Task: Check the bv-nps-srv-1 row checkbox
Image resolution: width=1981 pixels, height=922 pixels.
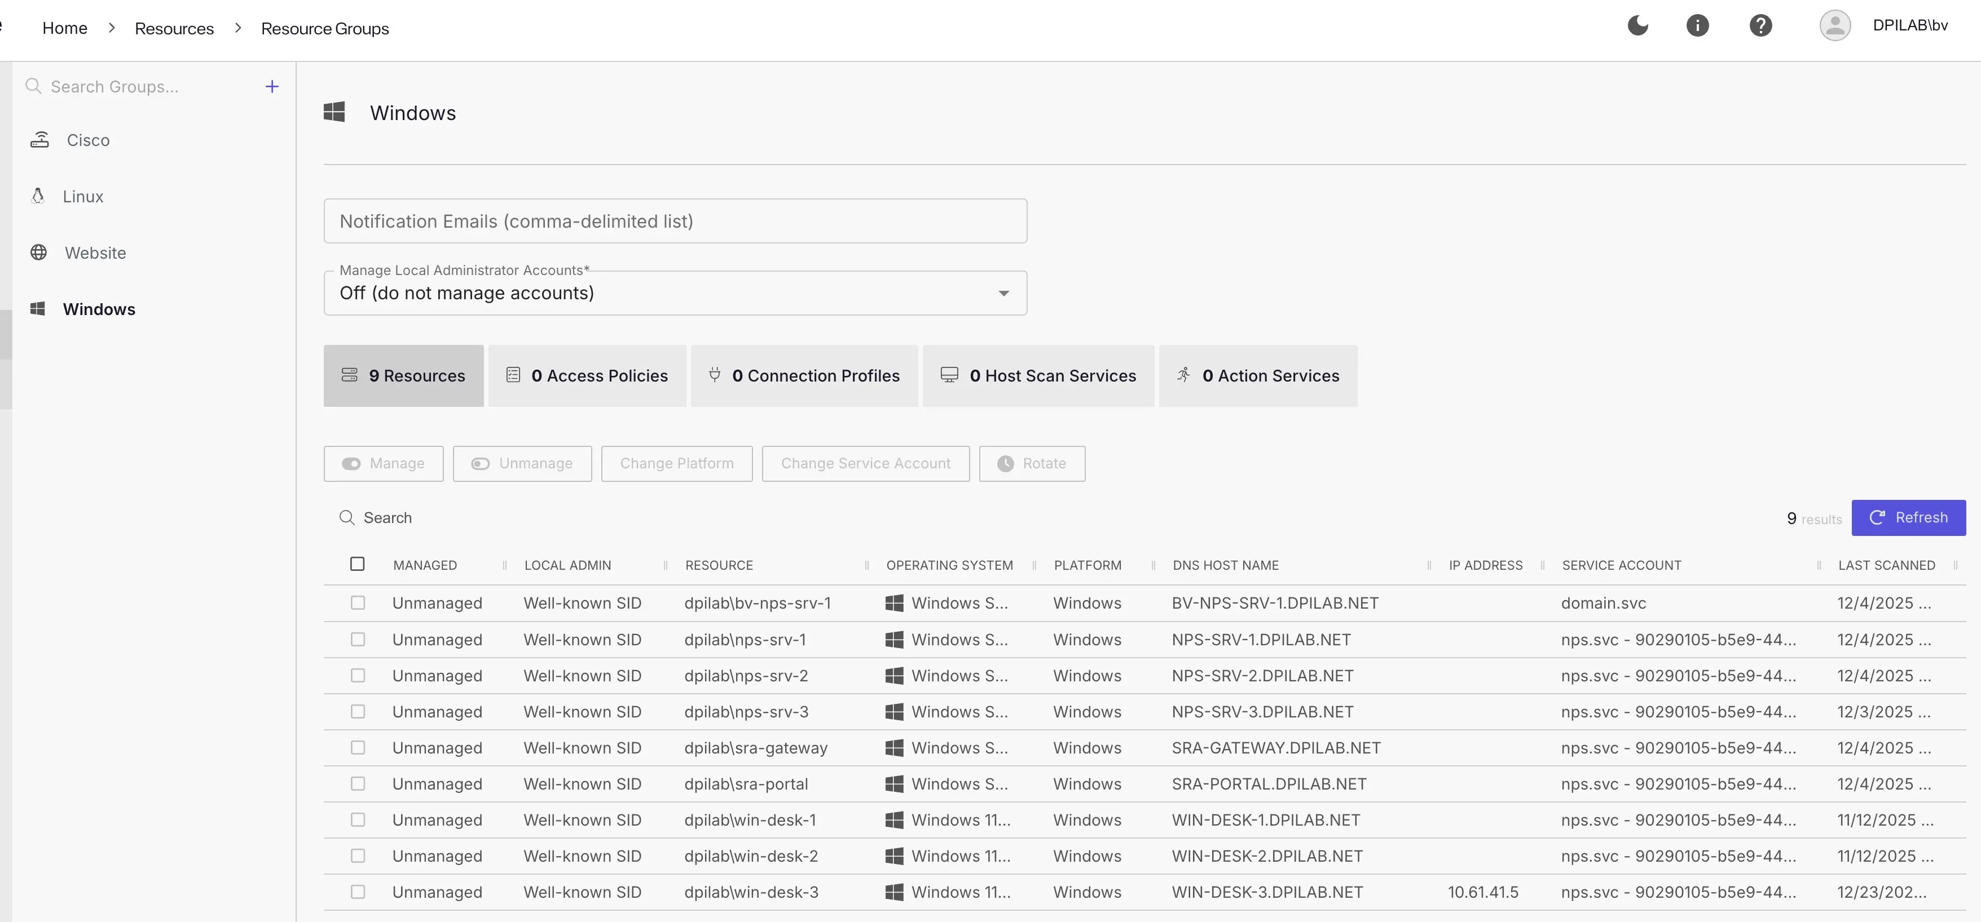Action: (x=358, y=603)
